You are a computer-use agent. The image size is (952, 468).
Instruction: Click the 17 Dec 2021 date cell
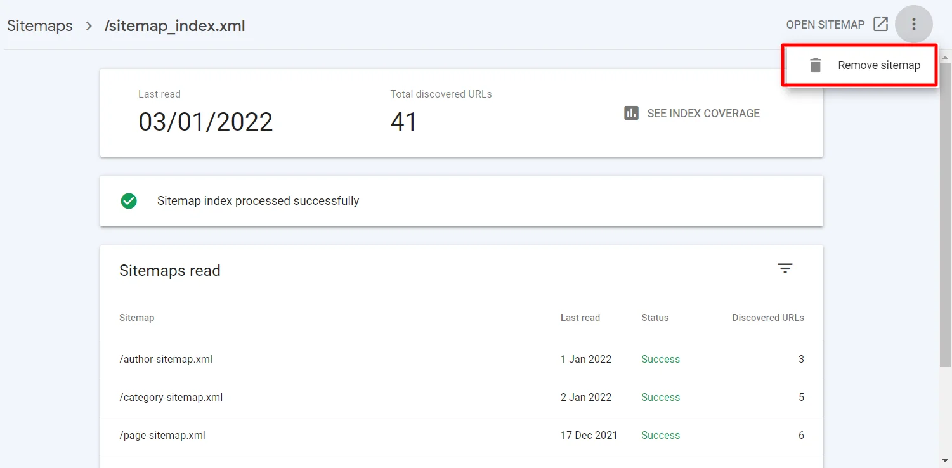point(589,436)
